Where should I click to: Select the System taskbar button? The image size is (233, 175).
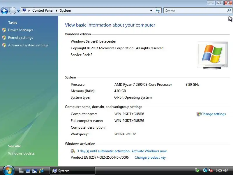pyautogui.click(x=72, y=171)
